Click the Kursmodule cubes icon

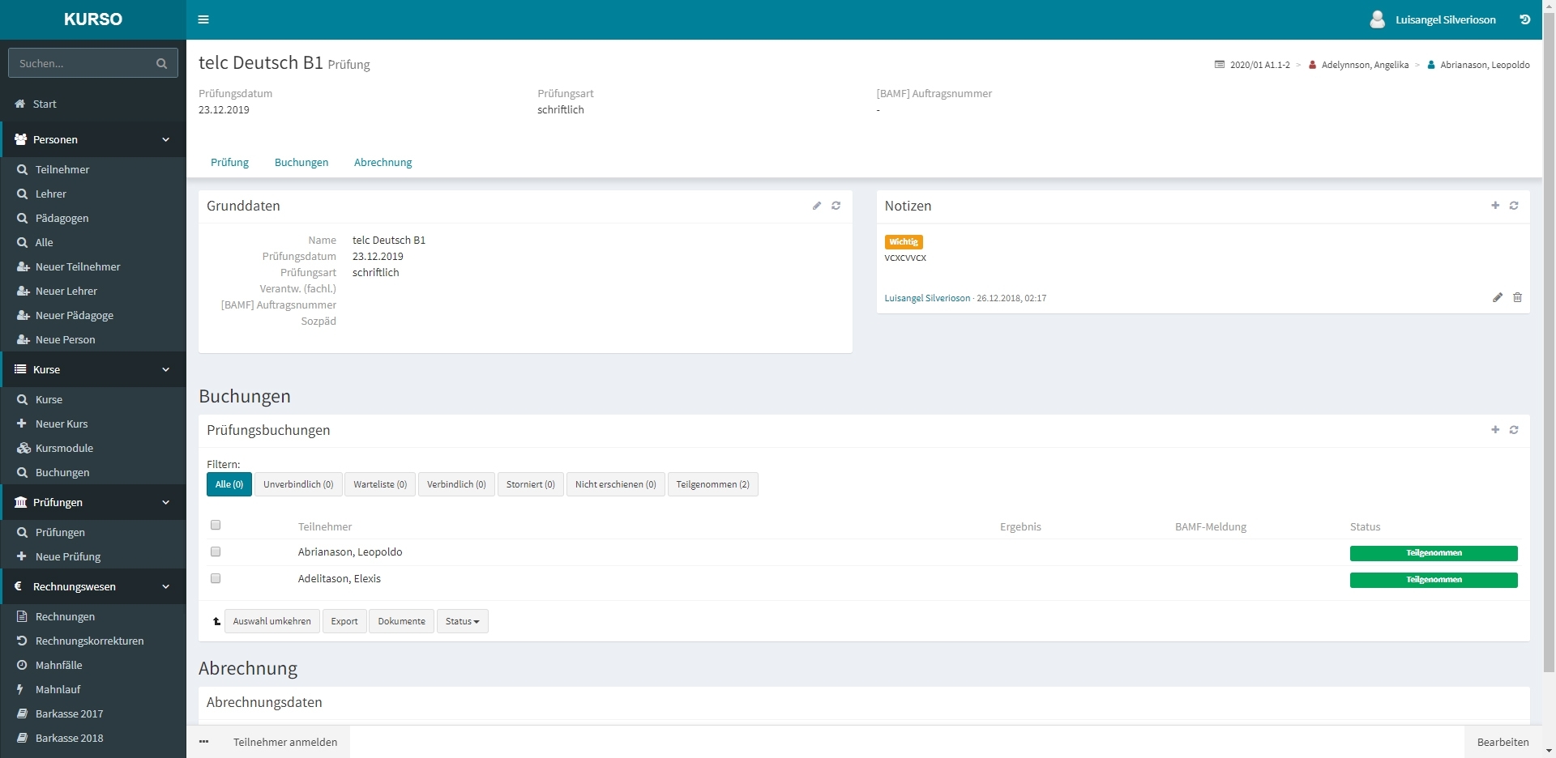(24, 448)
